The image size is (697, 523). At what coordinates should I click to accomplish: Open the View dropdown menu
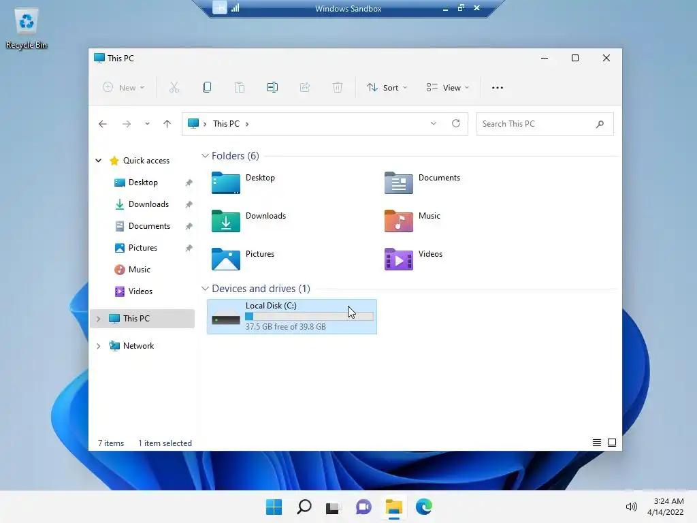(448, 88)
